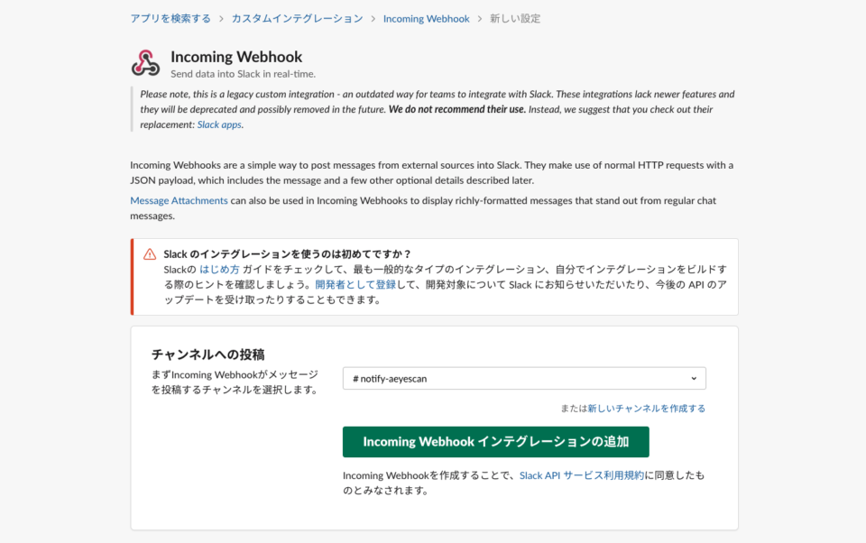Click the red warning triangle icon

pyautogui.click(x=150, y=254)
